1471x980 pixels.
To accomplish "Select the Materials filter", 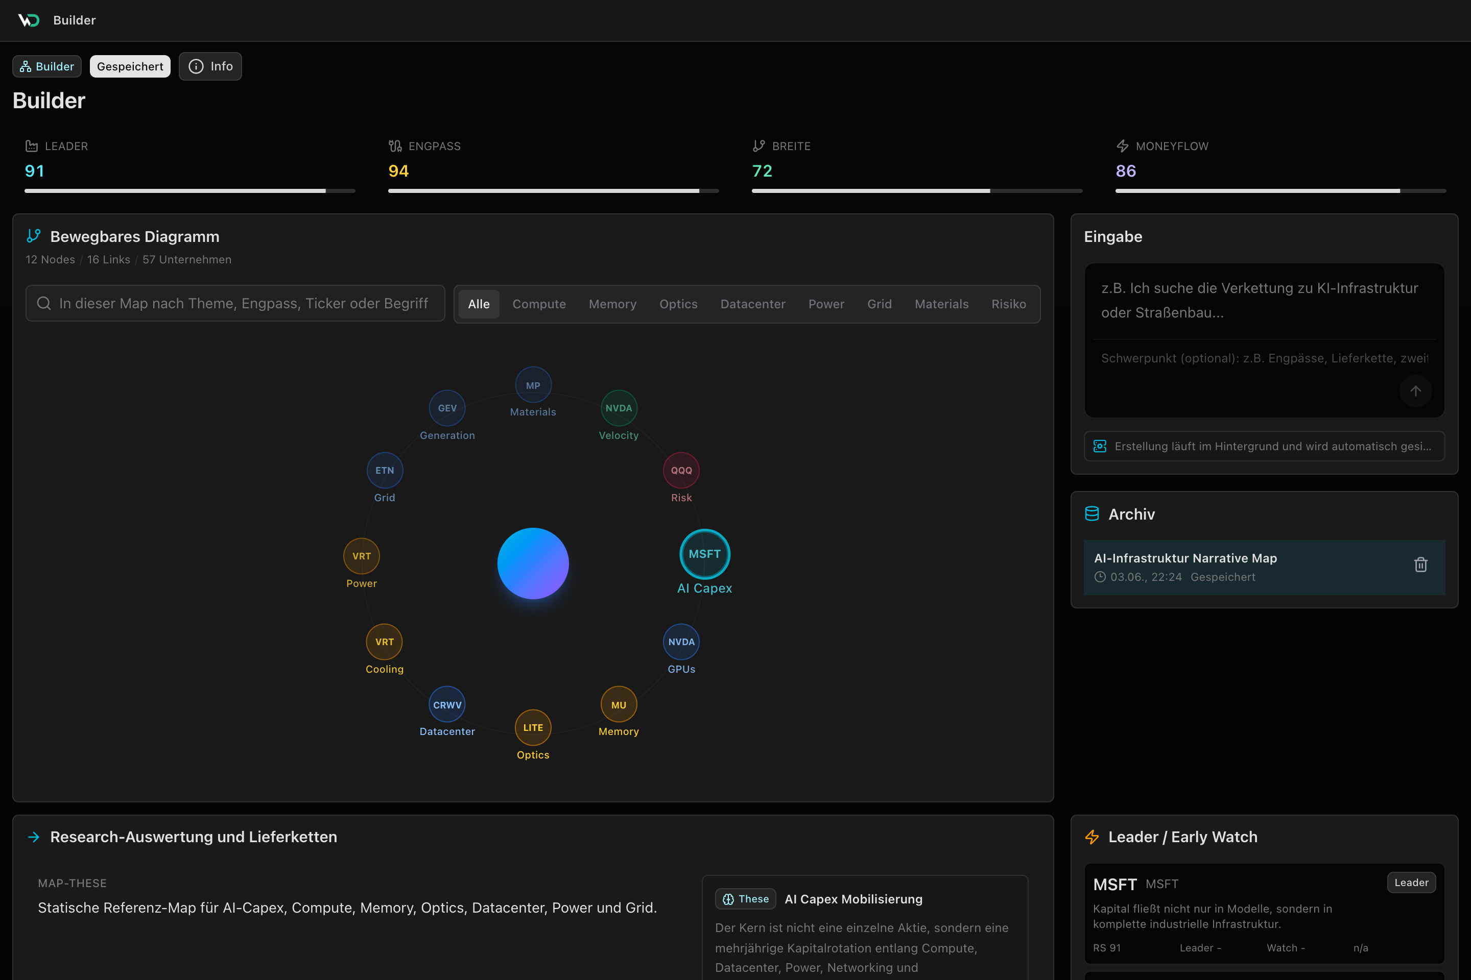I will coord(941,304).
